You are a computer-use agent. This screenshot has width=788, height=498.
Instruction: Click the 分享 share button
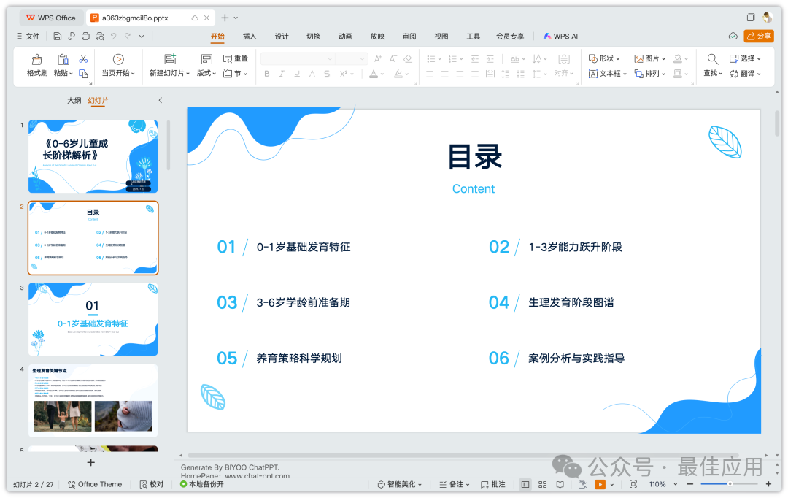(x=759, y=35)
